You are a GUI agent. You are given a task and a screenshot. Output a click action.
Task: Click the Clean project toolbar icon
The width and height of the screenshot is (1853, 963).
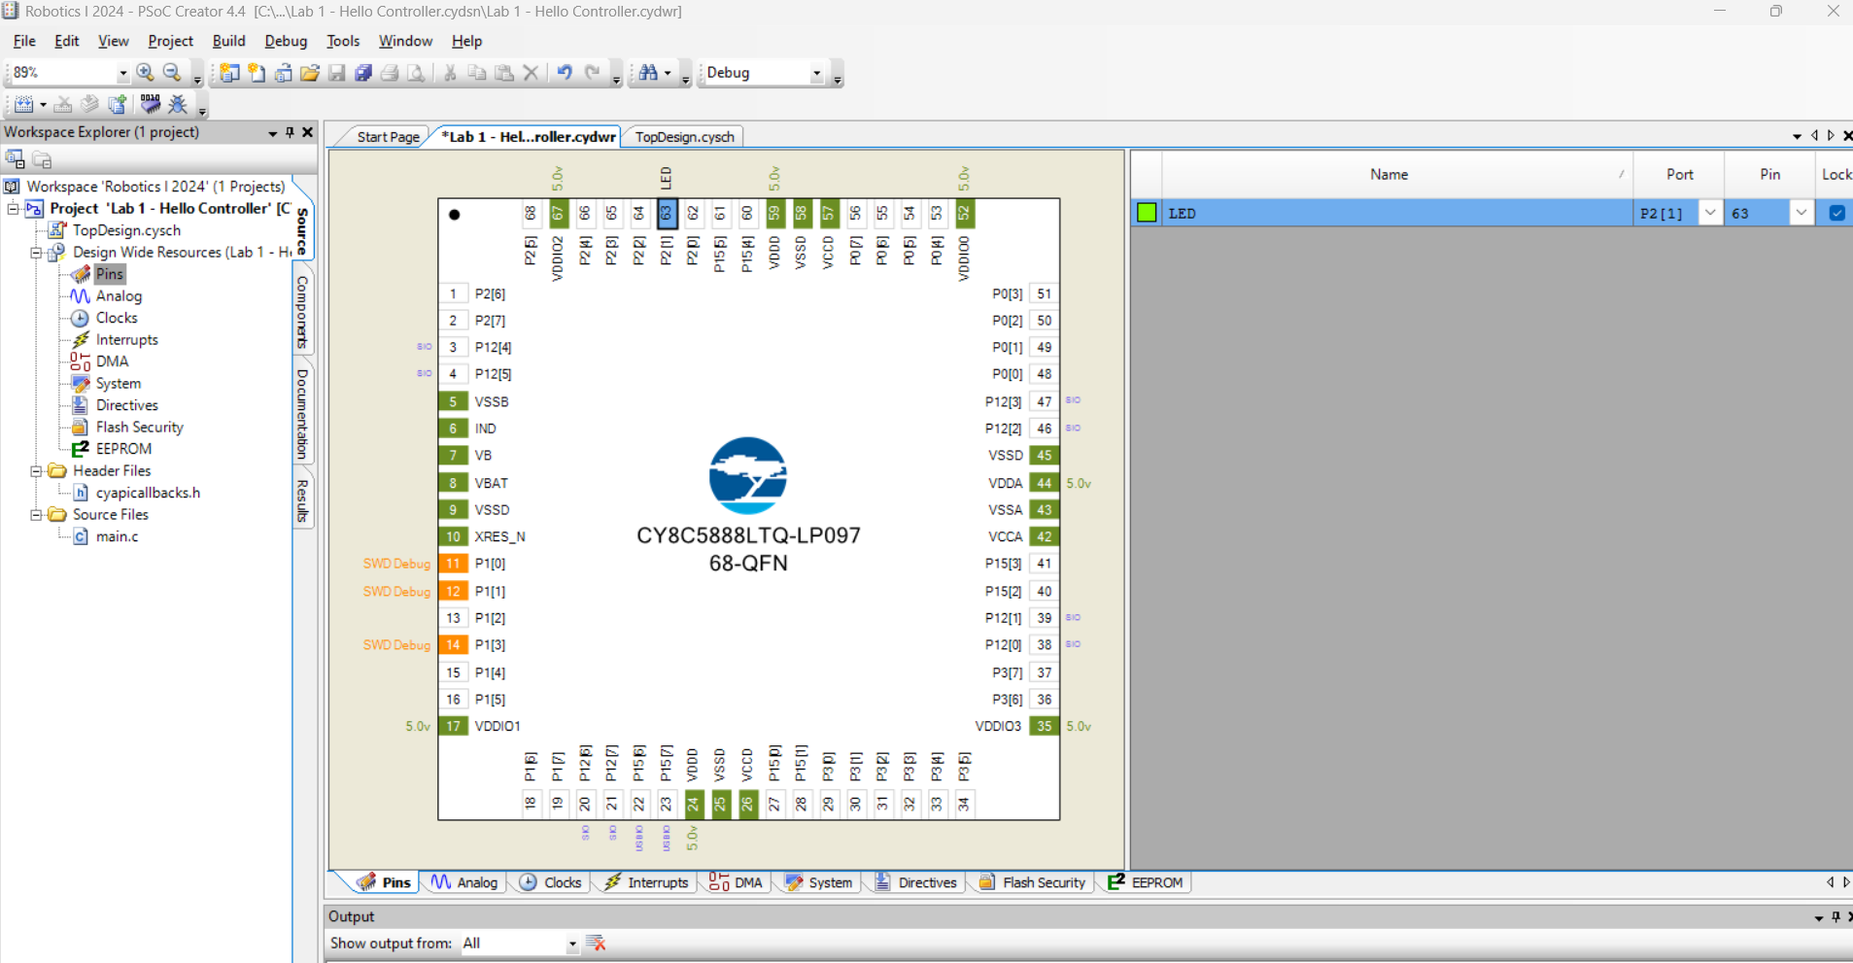(x=63, y=104)
